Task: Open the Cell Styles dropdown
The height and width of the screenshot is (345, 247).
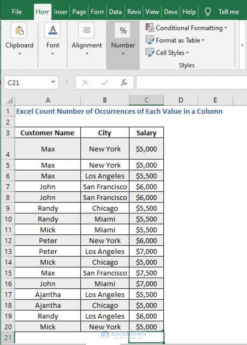Action: (188, 53)
